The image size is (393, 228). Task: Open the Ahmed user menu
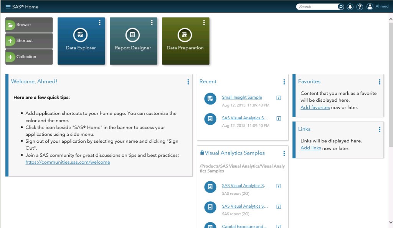378,7
